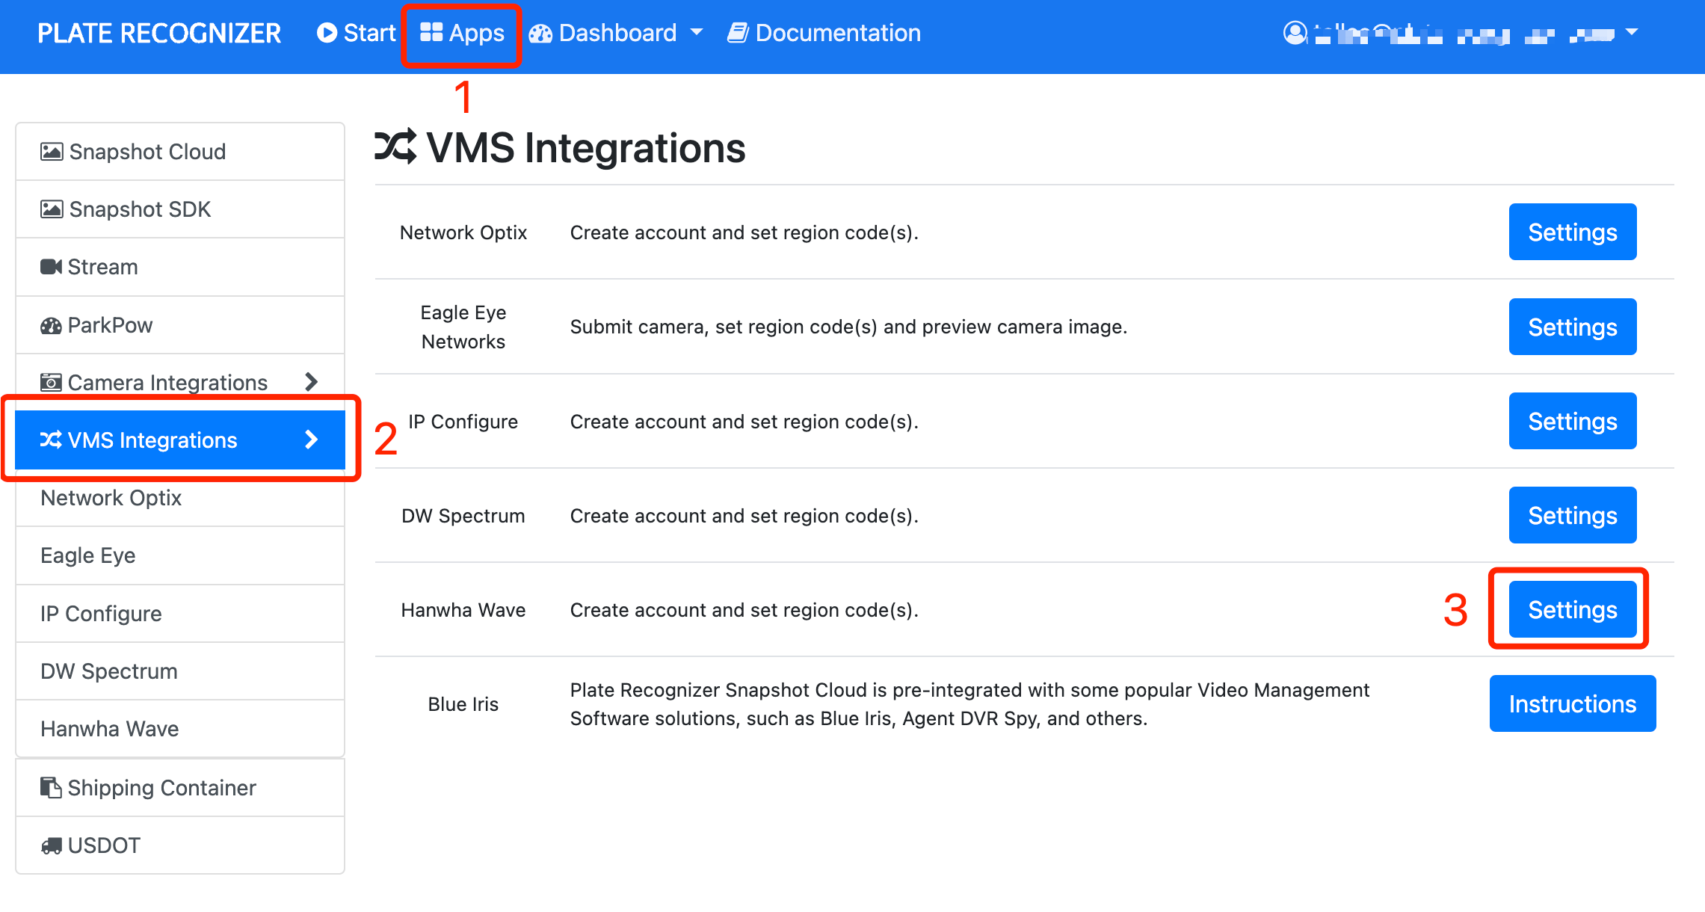Click Settings for IP Configure row
Image resolution: width=1705 pixels, height=912 pixels.
tap(1573, 421)
